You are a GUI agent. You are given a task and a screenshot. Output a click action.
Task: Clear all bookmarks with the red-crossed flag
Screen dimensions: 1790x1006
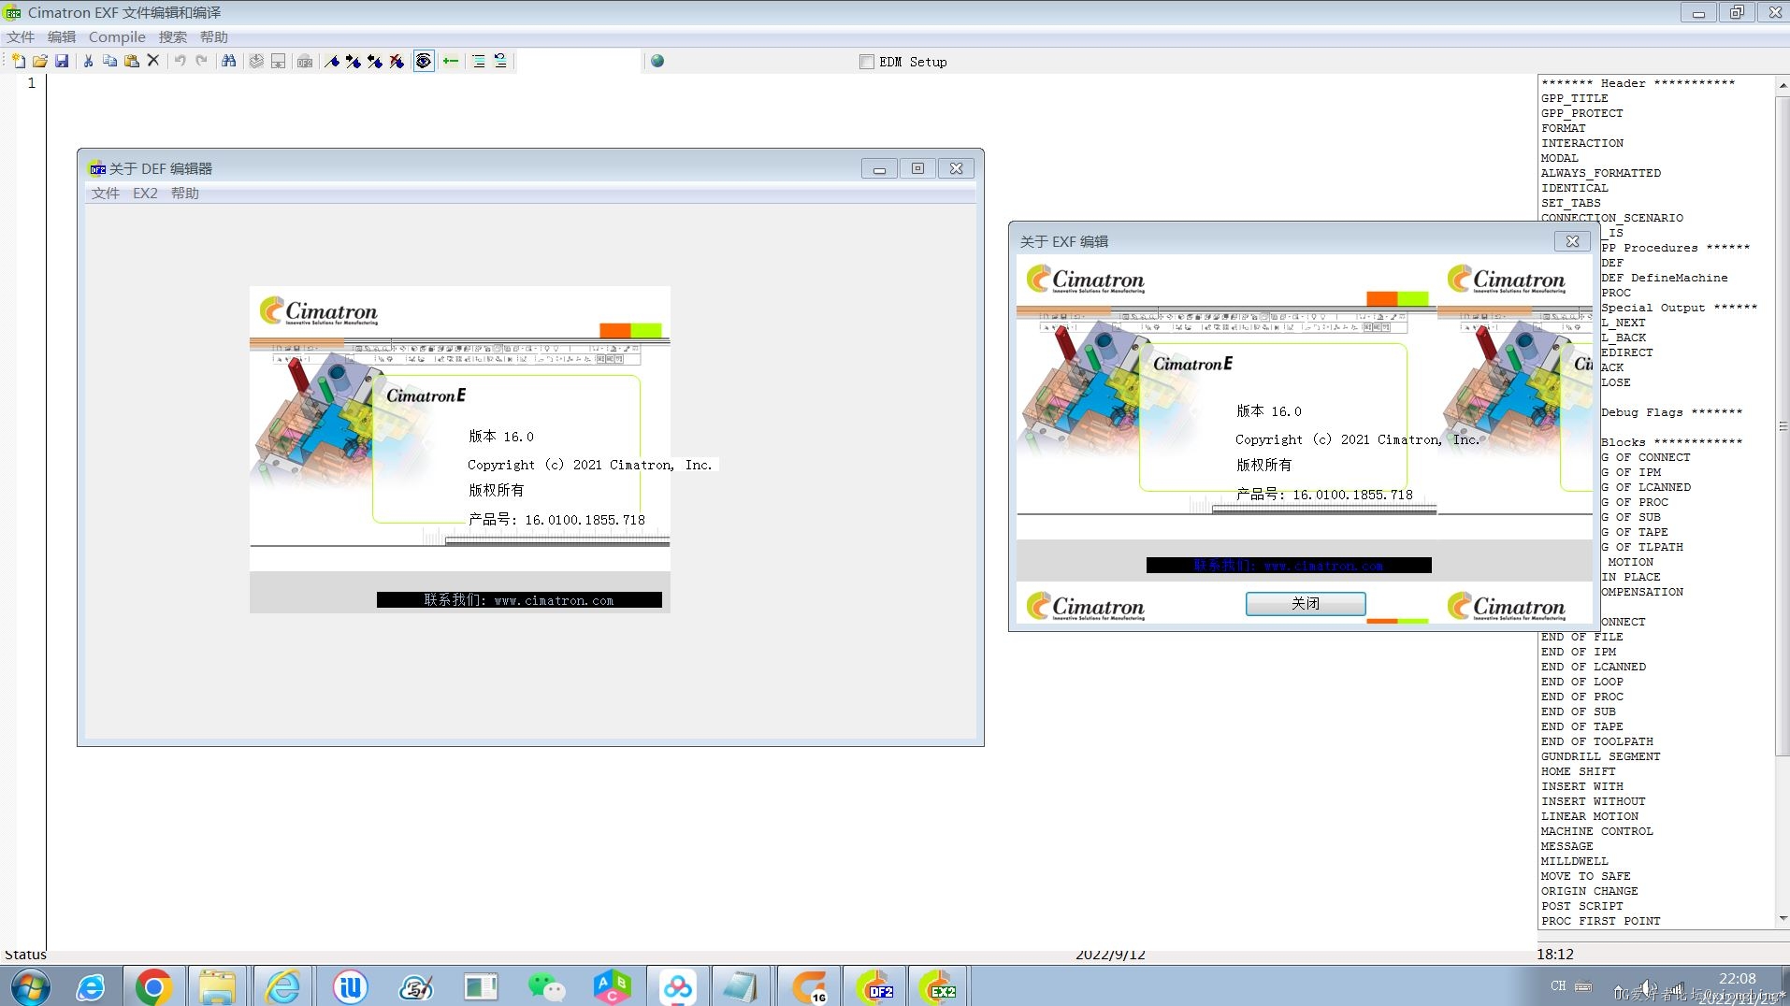coord(397,61)
